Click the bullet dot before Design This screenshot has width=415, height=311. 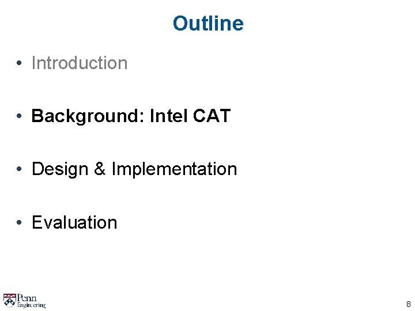click(20, 169)
